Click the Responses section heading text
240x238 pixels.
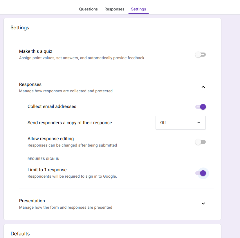click(30, 84)
